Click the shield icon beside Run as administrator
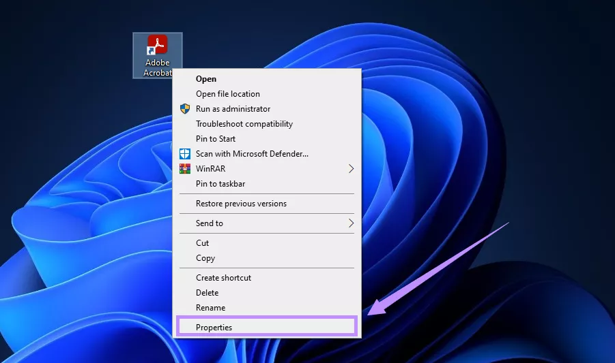The height and width of the screenshot is (363, 615). pos(185,109)
